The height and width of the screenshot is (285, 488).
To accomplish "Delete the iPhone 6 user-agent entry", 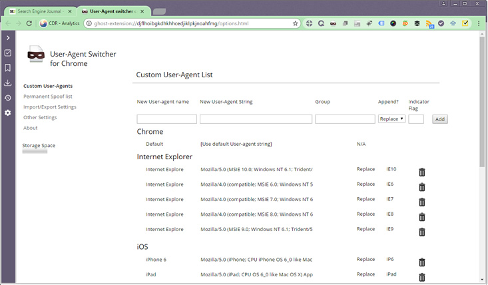I will [422, 262].
